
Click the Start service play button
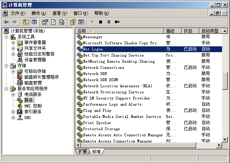click(92, 22)
